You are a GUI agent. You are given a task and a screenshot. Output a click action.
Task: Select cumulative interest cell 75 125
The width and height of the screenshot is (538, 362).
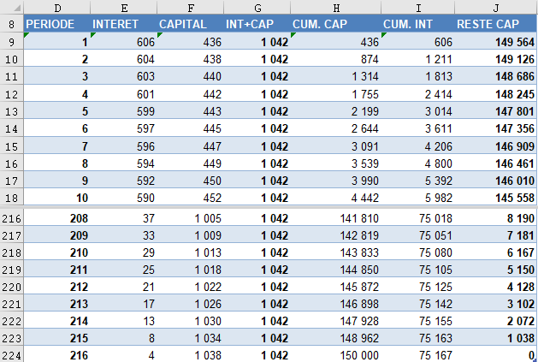(418, 287)
